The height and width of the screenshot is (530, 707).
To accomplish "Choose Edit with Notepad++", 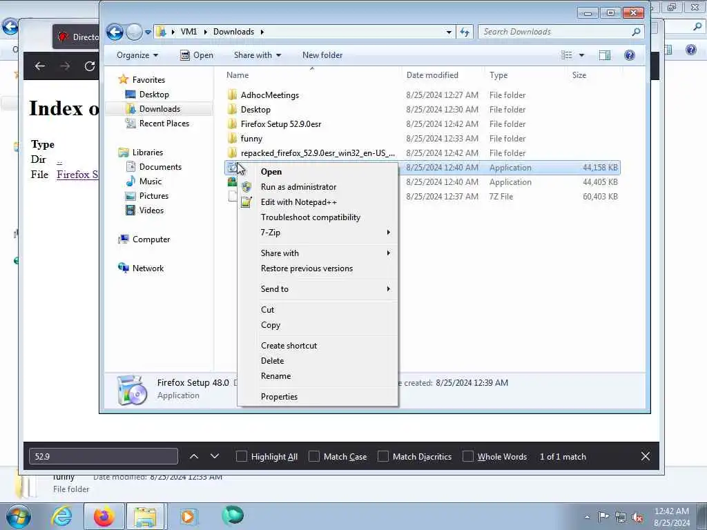I will [x=318, y=202].
